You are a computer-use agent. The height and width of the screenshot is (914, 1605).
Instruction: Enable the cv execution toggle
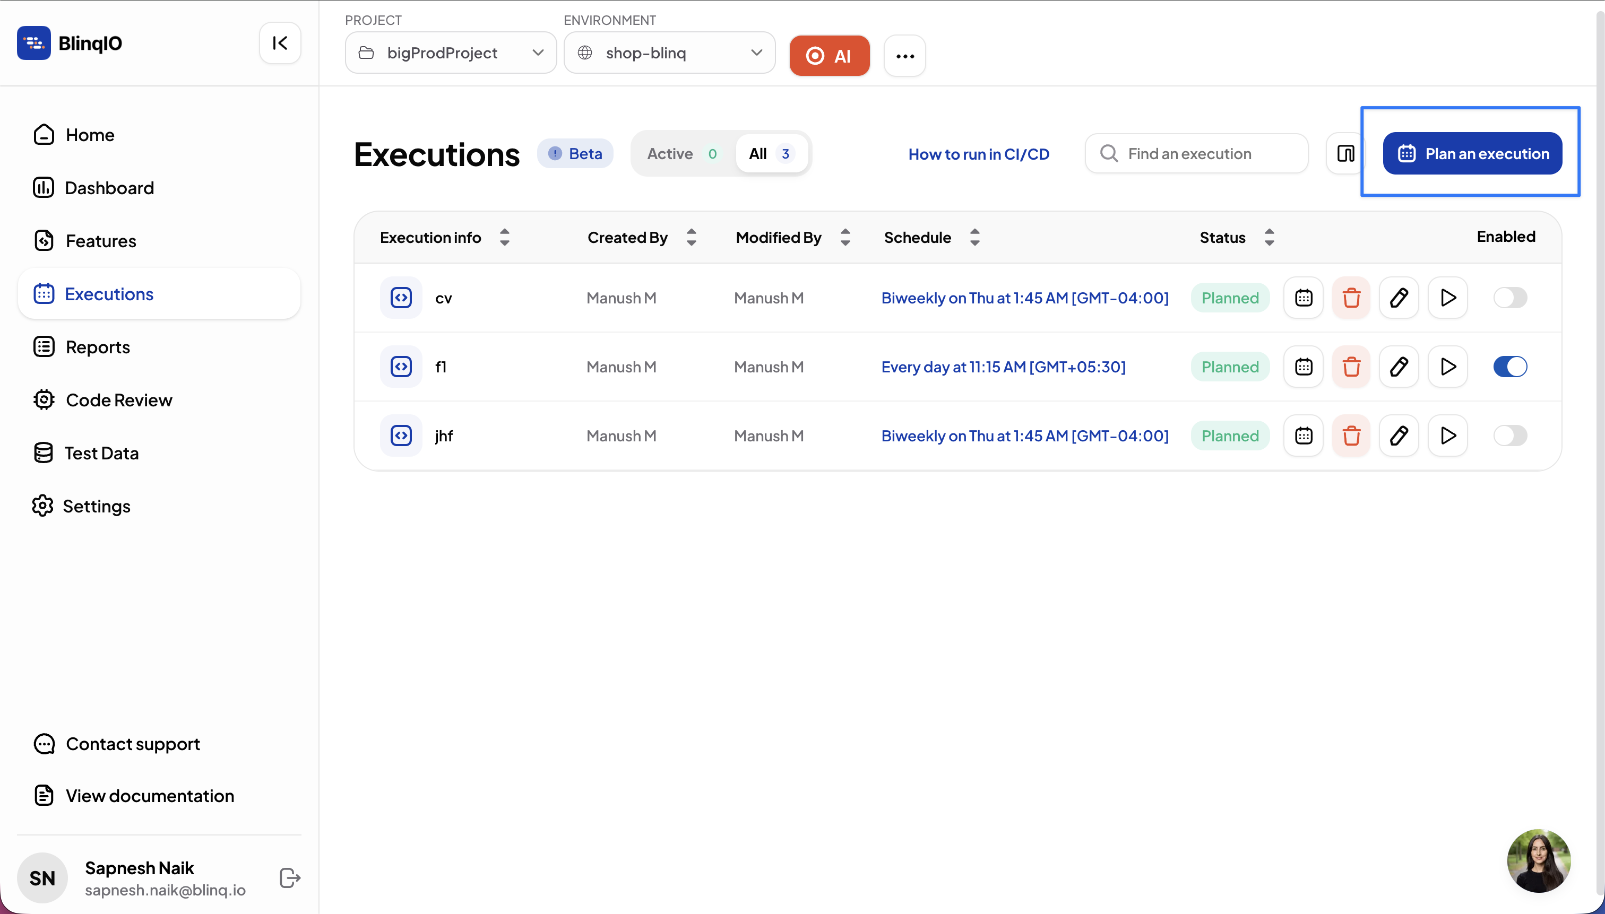point(1509,298)
